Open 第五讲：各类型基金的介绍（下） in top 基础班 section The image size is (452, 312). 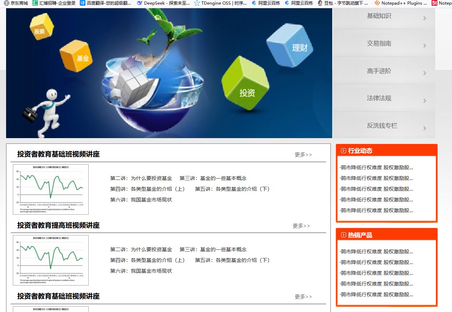click(x=233, y=189)
